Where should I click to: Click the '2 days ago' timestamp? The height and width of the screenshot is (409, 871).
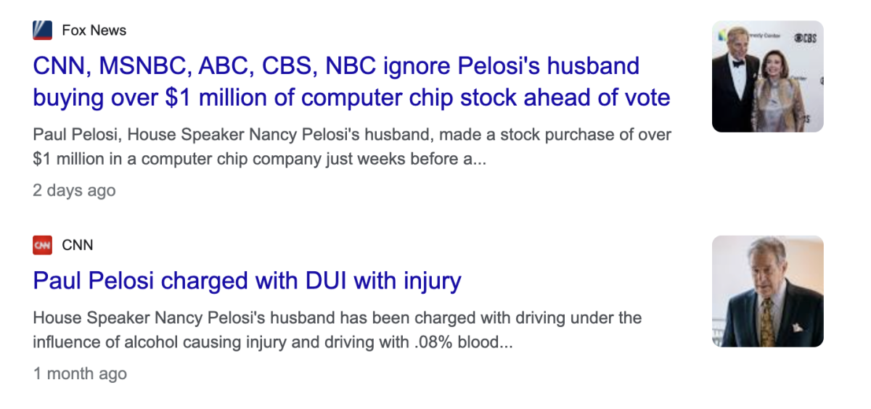(74, 191)
